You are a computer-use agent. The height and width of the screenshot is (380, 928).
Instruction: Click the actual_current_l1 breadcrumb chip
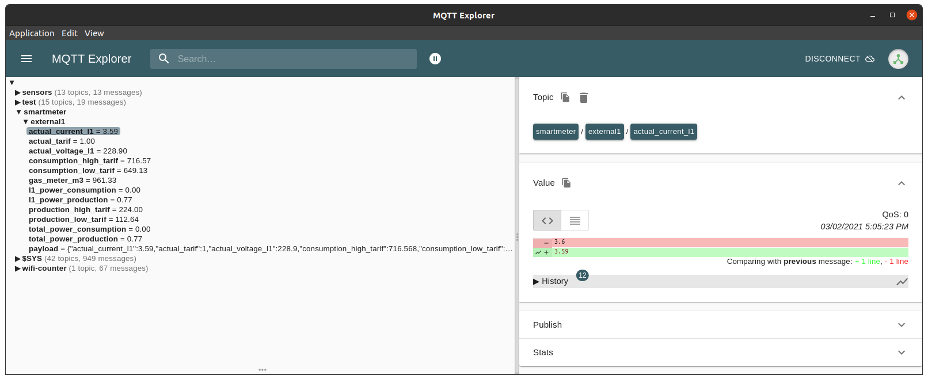(x=664, y=132)
